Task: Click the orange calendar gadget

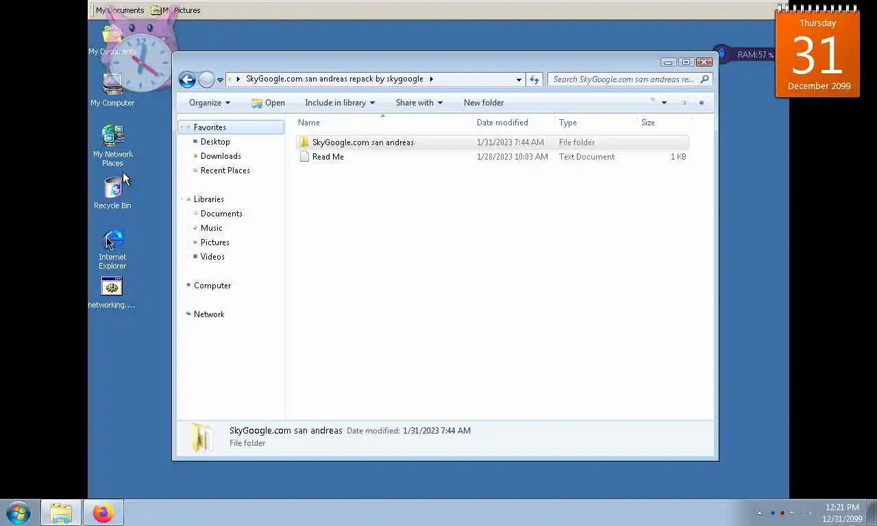Action: (817, 53)
